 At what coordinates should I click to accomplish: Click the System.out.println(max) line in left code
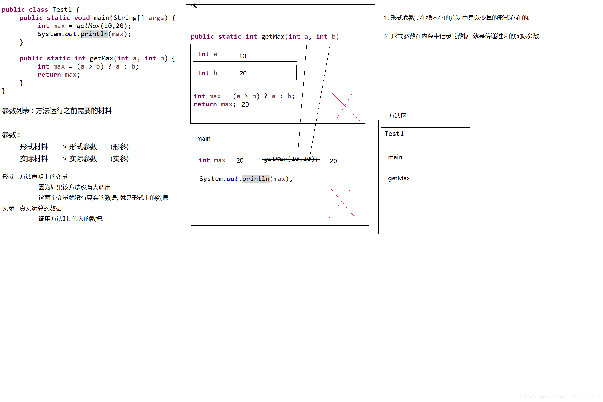click(84, 34)
